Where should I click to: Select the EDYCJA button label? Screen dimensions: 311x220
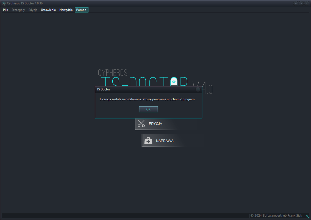pyautogui.click(x=155, y=124)
